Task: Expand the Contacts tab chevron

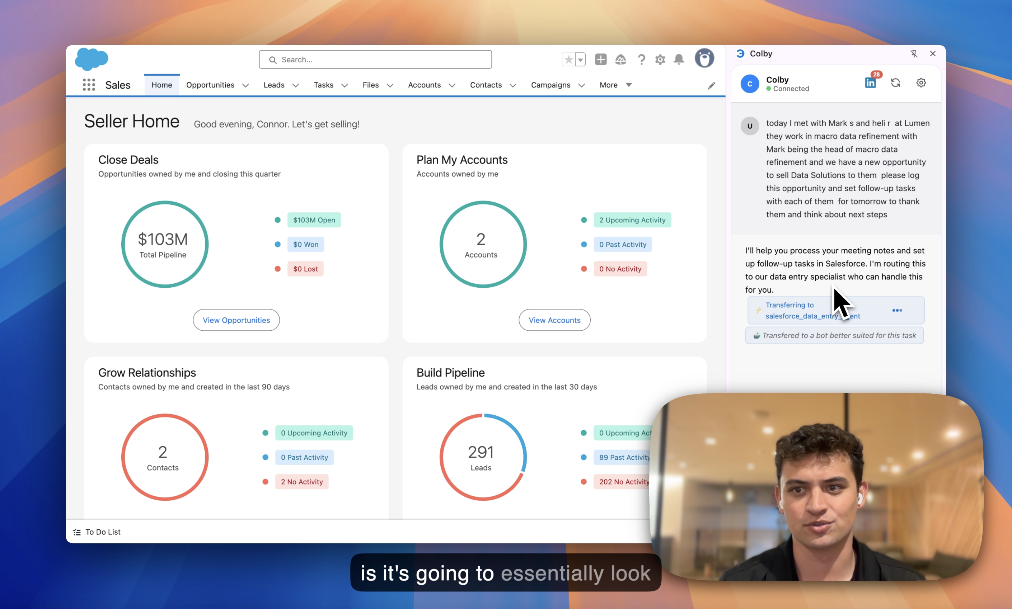Action: (x=513, y=85)
